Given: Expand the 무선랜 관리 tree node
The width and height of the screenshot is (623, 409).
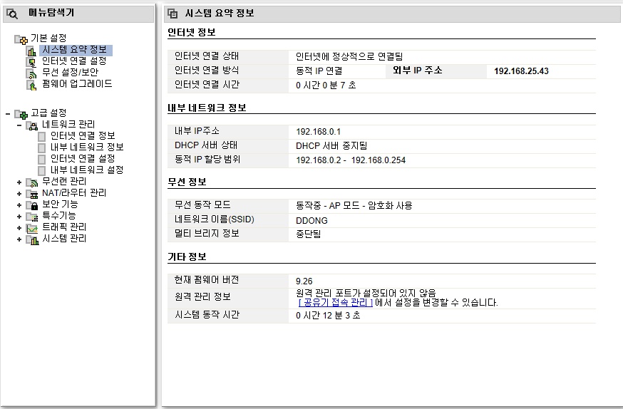Looking at the screenshot, I should click(x=19, y=182).
